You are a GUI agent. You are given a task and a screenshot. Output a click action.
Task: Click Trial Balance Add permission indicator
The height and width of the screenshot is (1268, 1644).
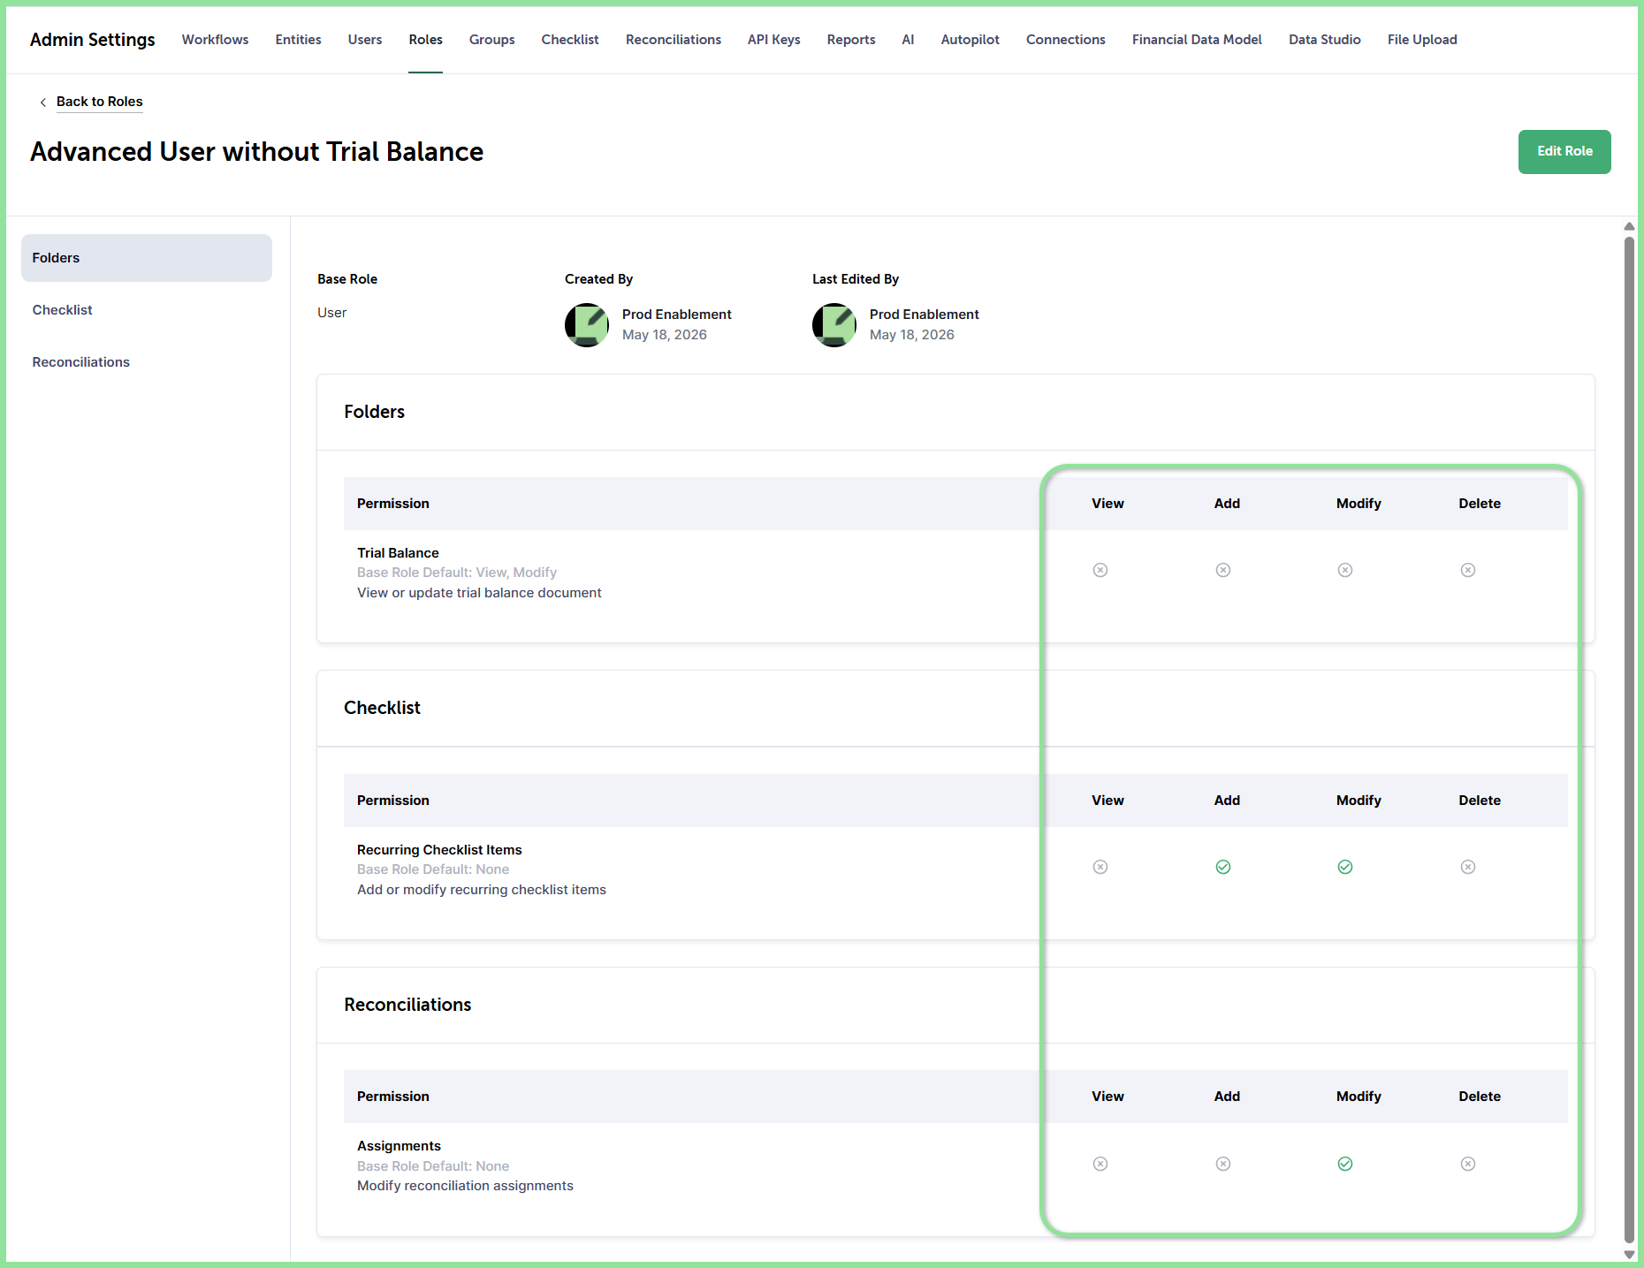click(1223, 570)
